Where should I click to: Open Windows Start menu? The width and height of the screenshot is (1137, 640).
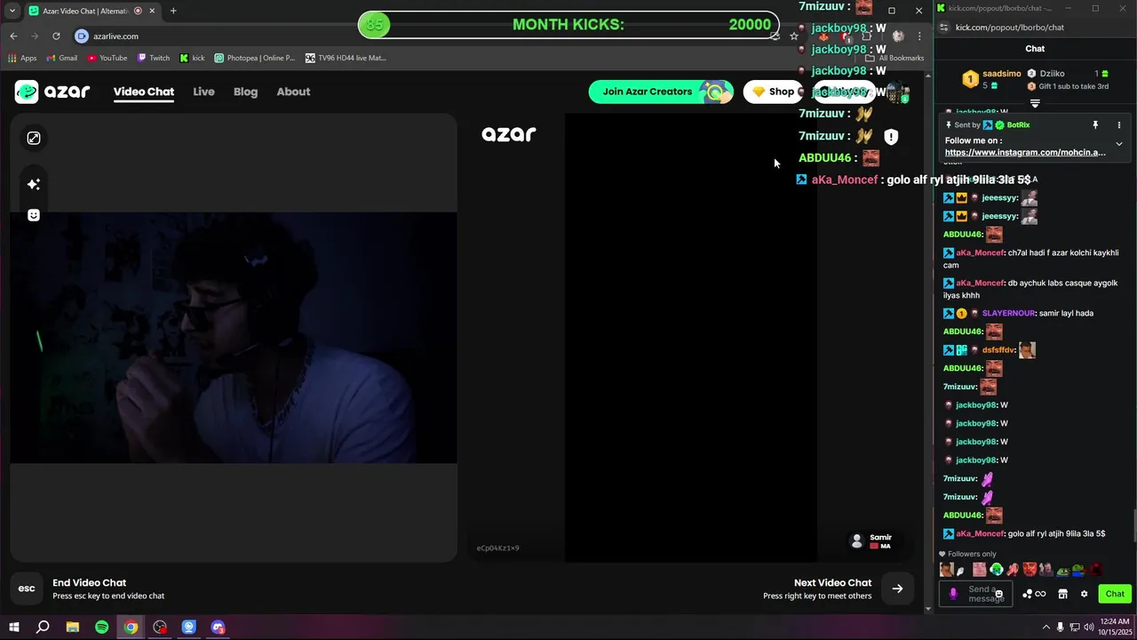pos(14,628)
